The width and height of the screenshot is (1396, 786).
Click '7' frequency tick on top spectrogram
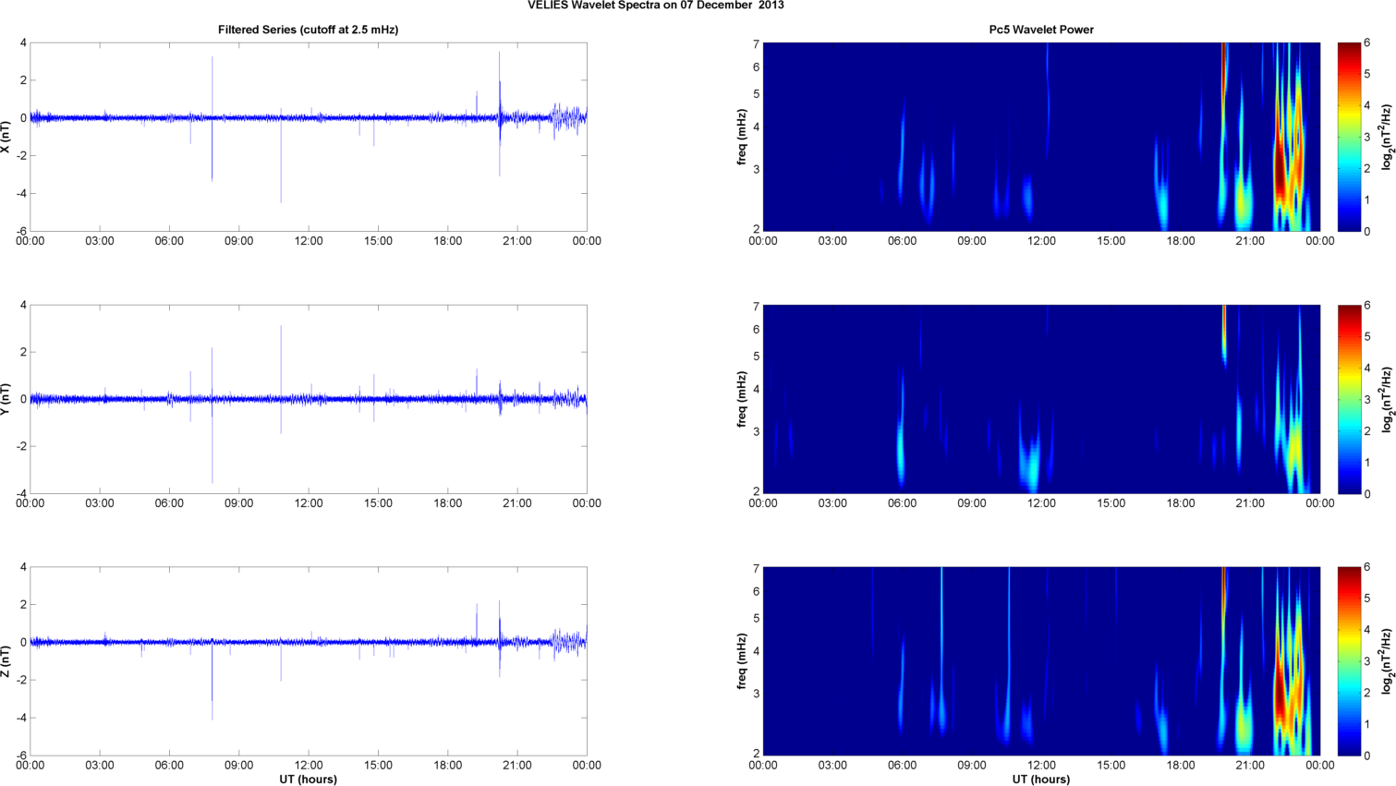pos(756,44)
